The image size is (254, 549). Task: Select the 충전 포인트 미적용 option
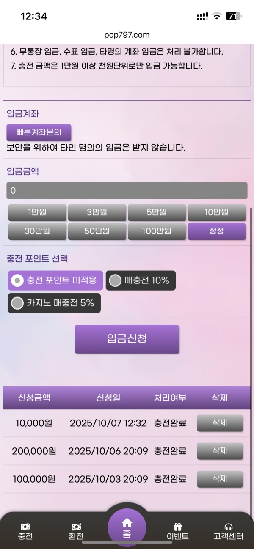pyautogui.click(x=54, y=280)
